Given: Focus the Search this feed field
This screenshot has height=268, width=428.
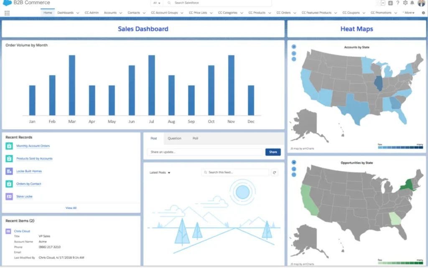Looking at the screenshot, I should pos(235,173).
